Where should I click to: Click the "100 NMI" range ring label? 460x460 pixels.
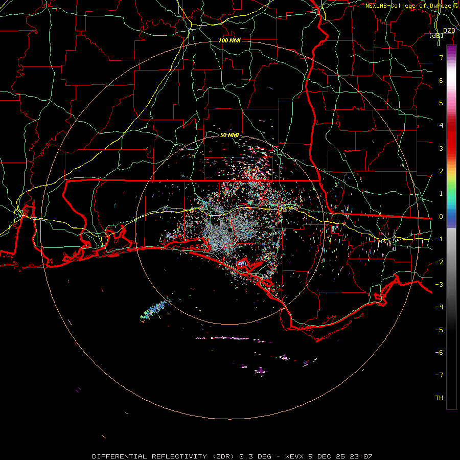tap(229, 40)
